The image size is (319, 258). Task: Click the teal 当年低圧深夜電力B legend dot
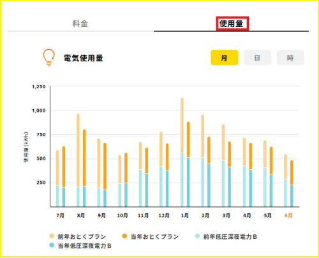52,245
